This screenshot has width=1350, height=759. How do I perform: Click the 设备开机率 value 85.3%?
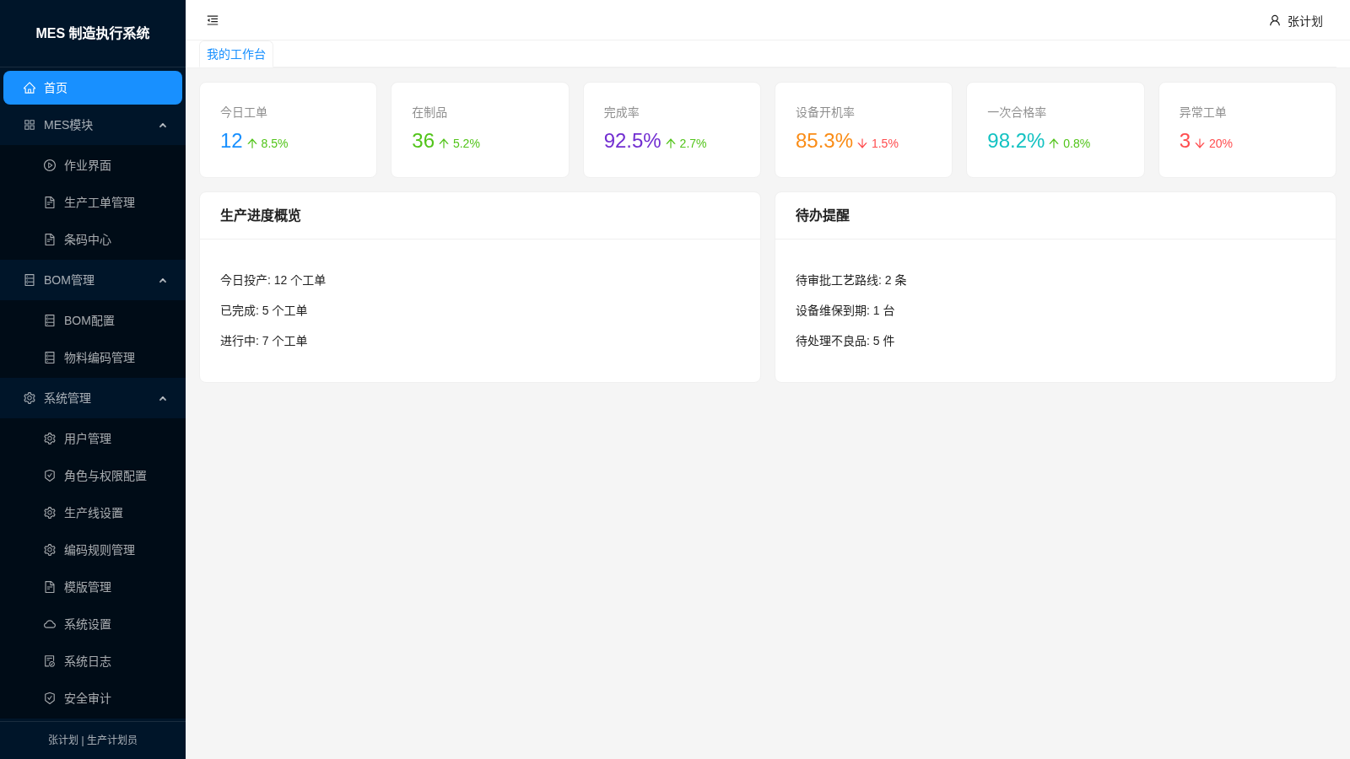(823, 141)
